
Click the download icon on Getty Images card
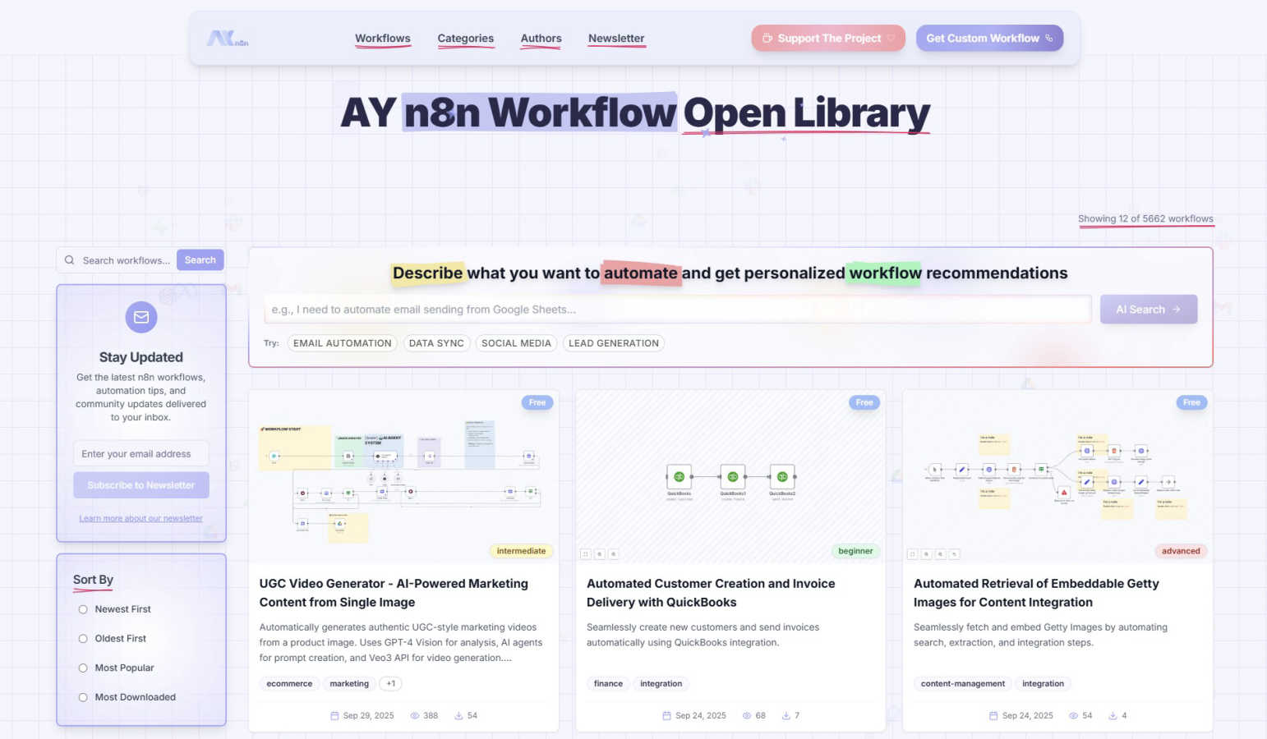coord(1113,716)
